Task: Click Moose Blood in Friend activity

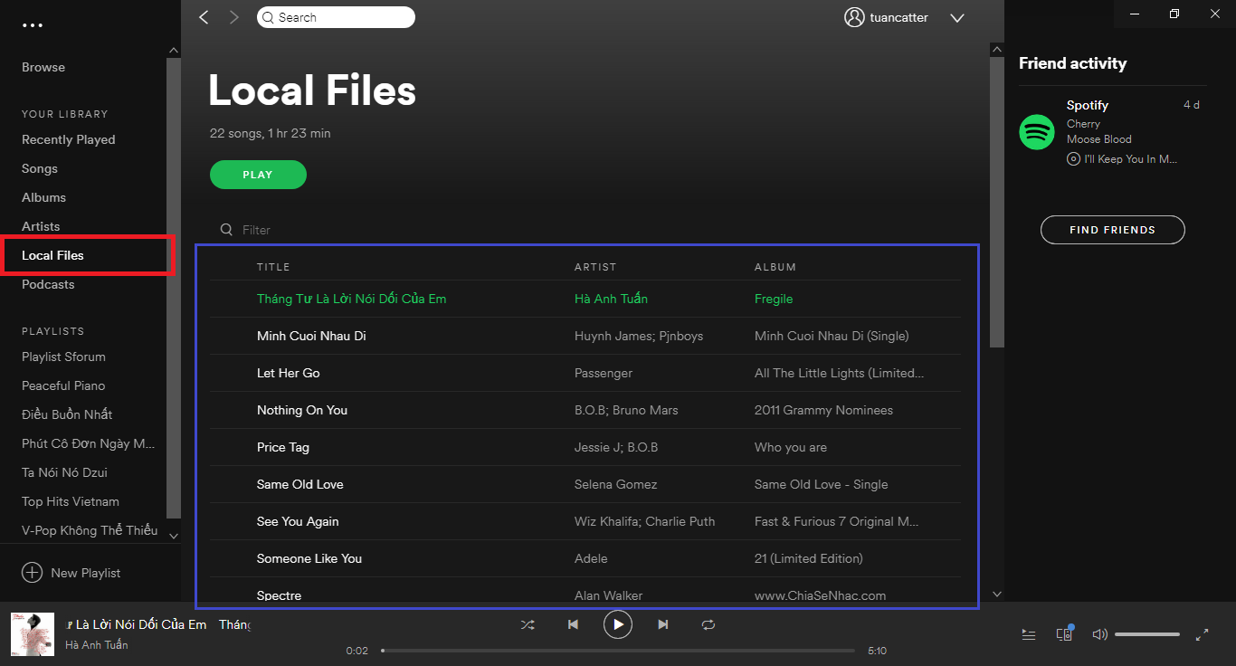Action: click(x=1099, y=139)
